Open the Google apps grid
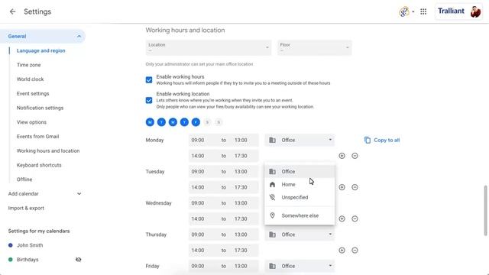The image size is (489, 275). (x=423, y=11)
